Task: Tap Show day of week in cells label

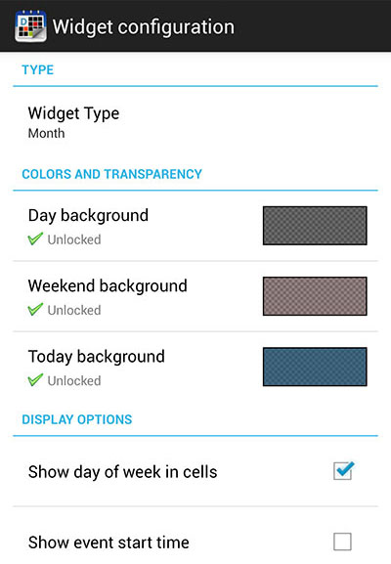Action: click(122, 472)
